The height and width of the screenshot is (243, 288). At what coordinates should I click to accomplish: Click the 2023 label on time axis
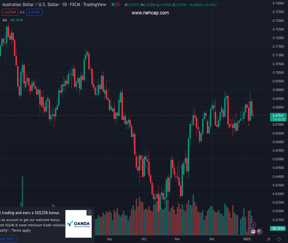tap(247, 239)
